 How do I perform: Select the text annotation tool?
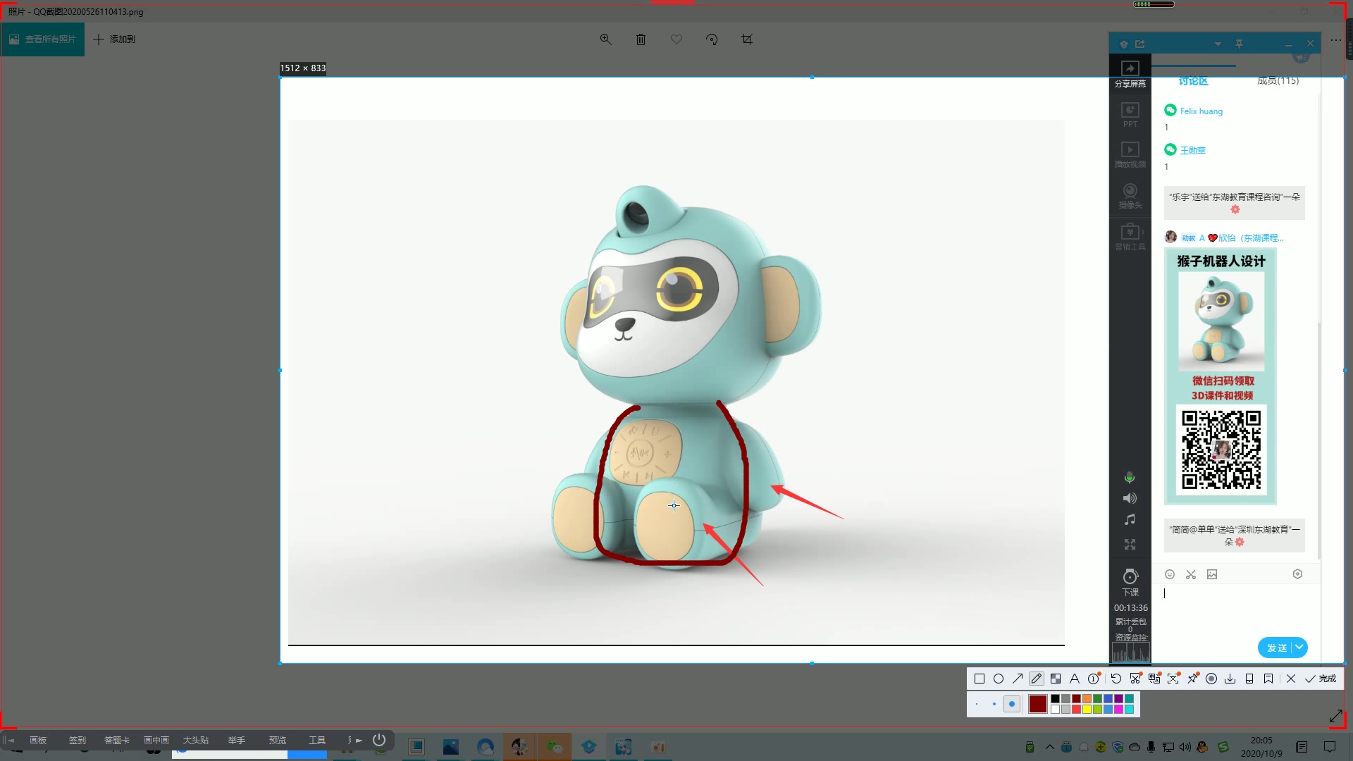tap(1075, 679)
